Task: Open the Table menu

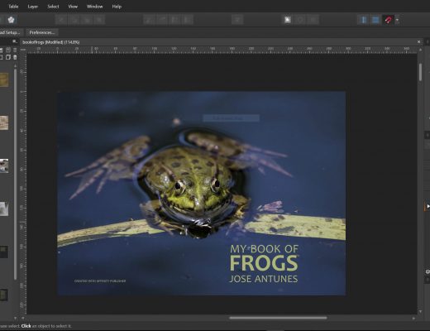Action: tap(13, 7)
